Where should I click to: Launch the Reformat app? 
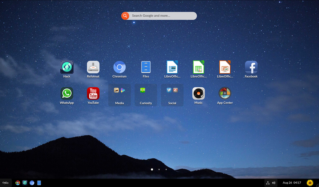(x=93, y=67)
